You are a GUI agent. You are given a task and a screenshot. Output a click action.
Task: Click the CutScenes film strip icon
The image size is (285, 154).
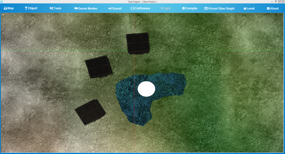[x=132, y=8]
